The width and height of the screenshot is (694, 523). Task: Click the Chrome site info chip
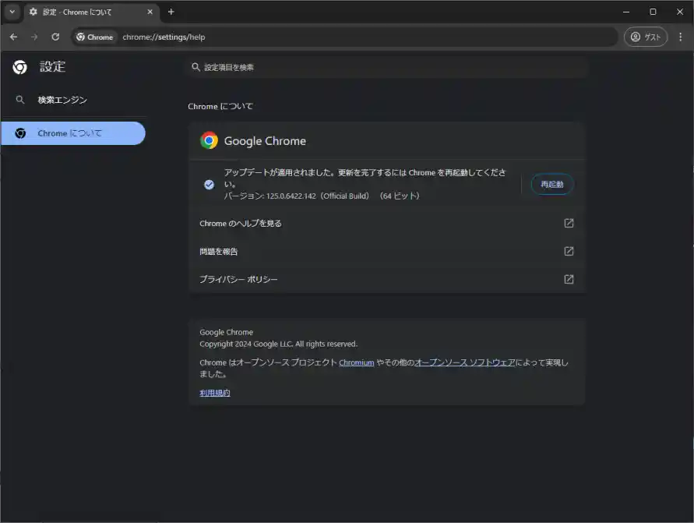(95, 37)
